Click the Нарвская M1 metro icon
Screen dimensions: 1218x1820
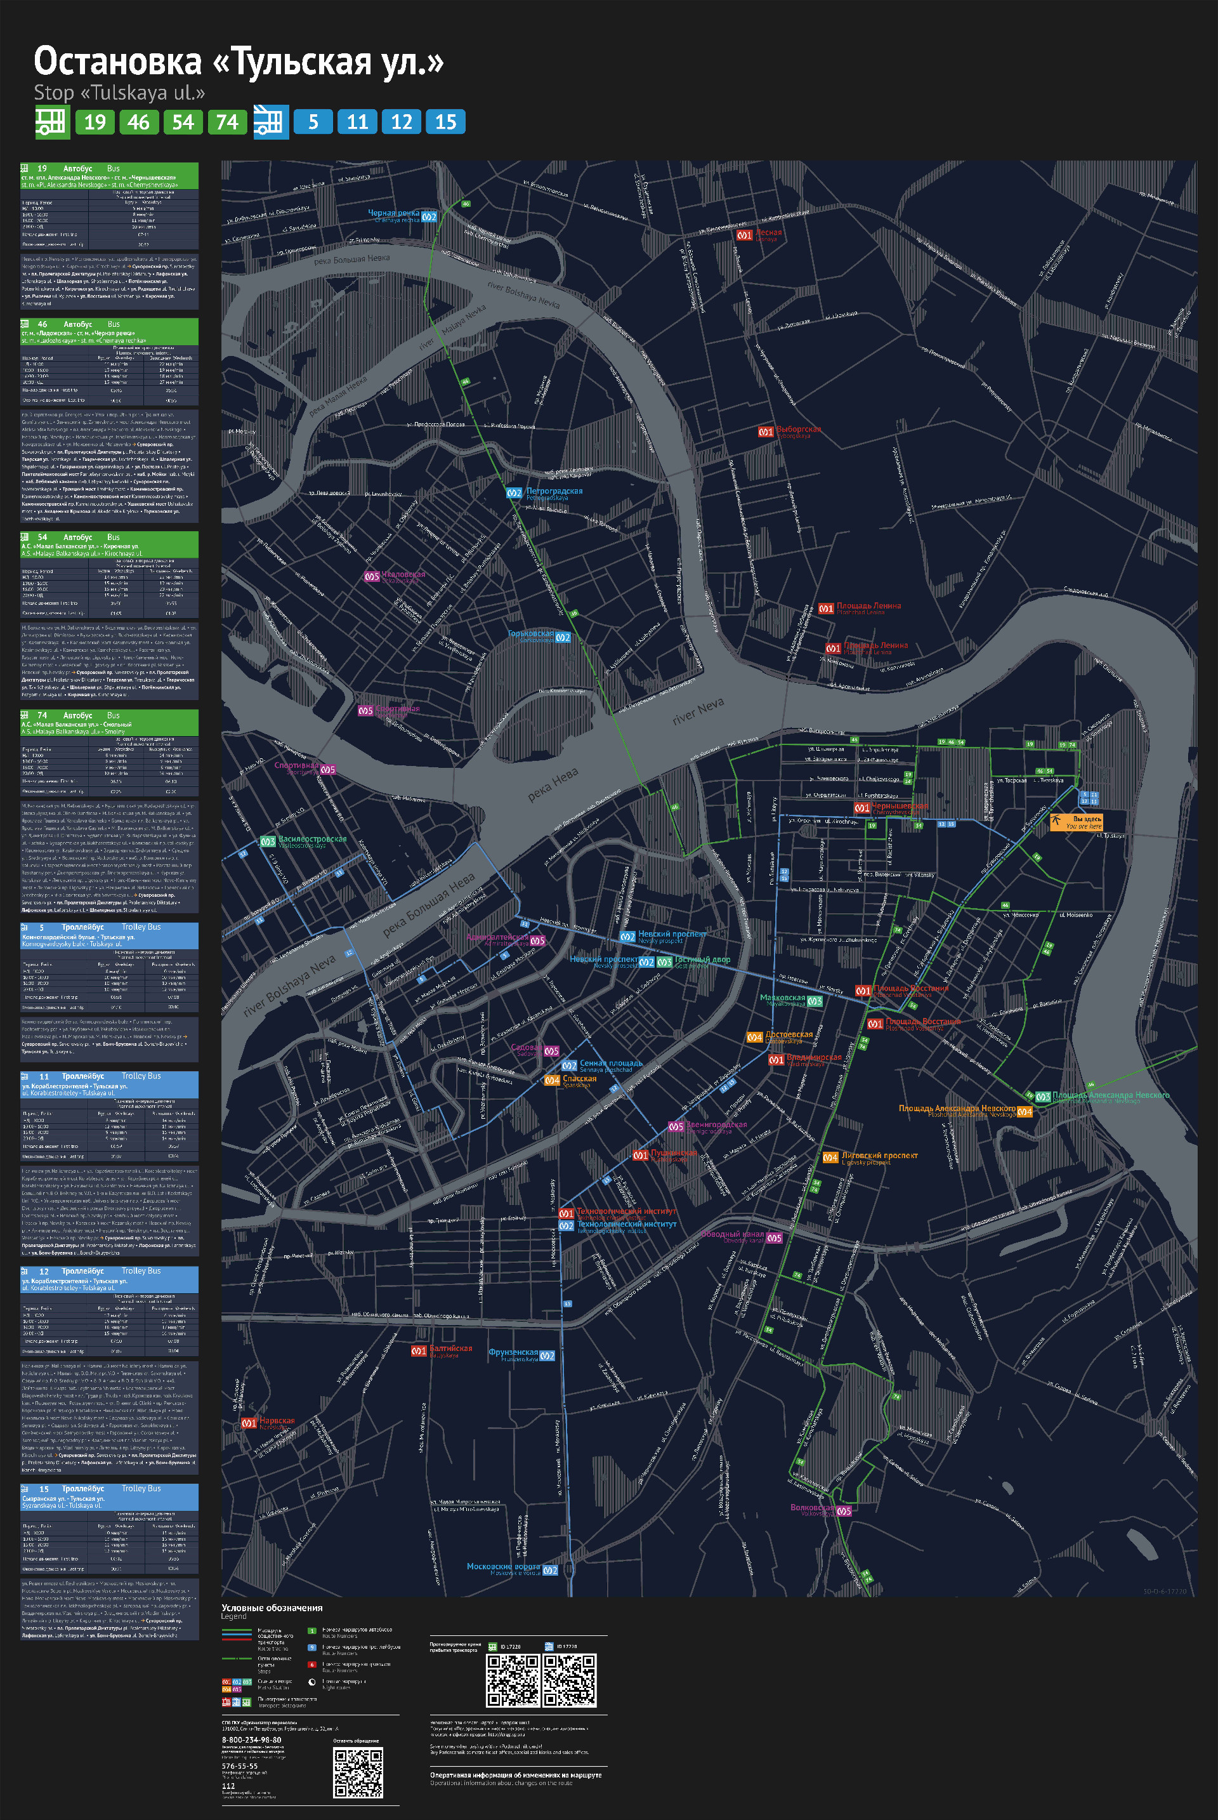coord(249,1423)
